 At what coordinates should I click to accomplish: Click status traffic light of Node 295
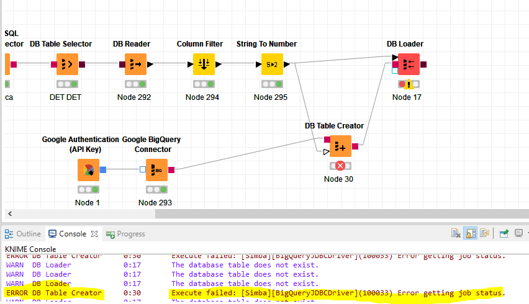click(272, 84)
